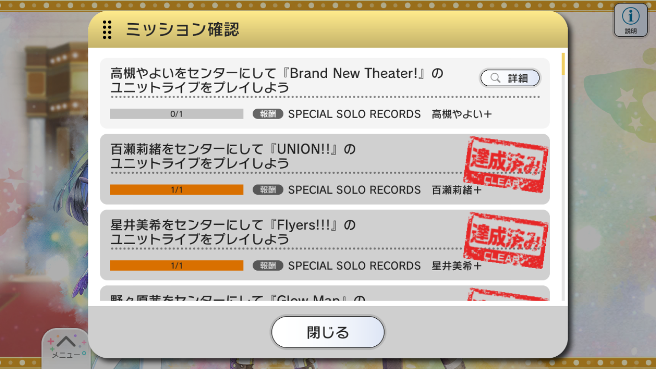Expand the メニュー chevron at bottom left

[67, 345]
